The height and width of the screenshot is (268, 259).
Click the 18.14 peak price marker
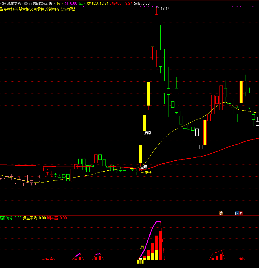pos(165,9)
